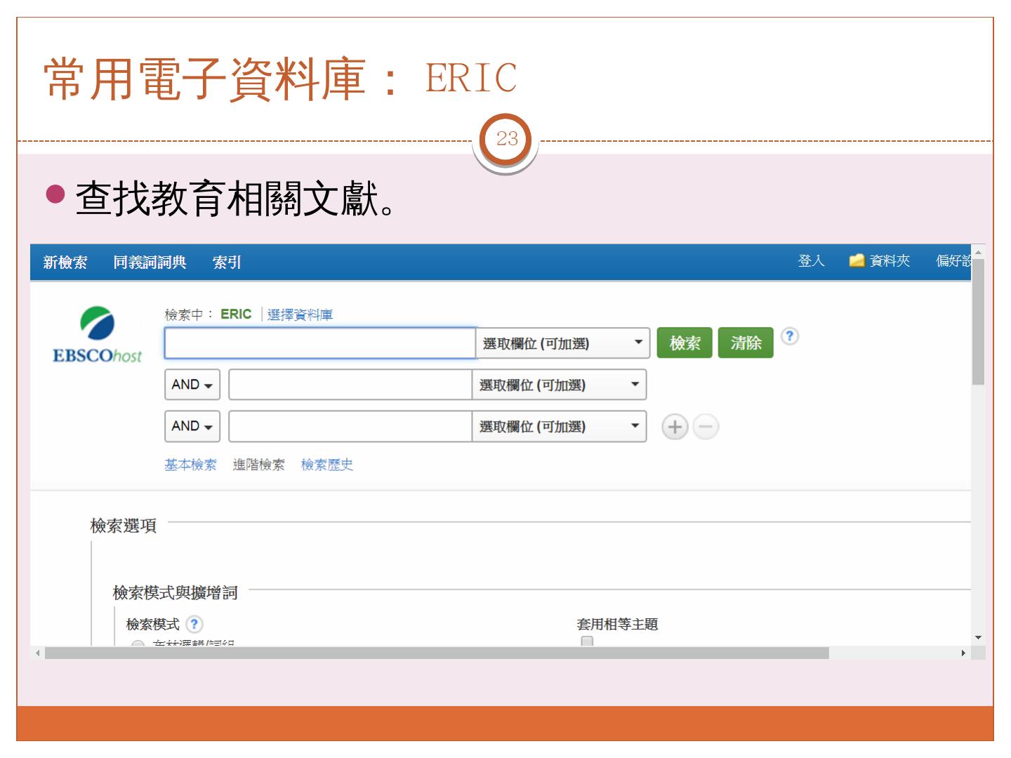The width and height of the screenshot is (1011, 758).
Task: Open 同義詞詞典 menu item
Action: (x=150, y=262)
